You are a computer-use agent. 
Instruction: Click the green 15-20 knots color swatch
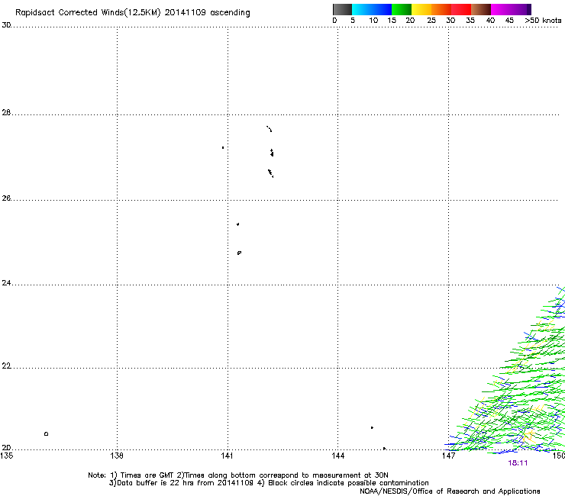402,9
